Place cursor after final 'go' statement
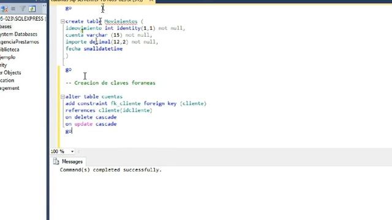 [x=72, y=131]
